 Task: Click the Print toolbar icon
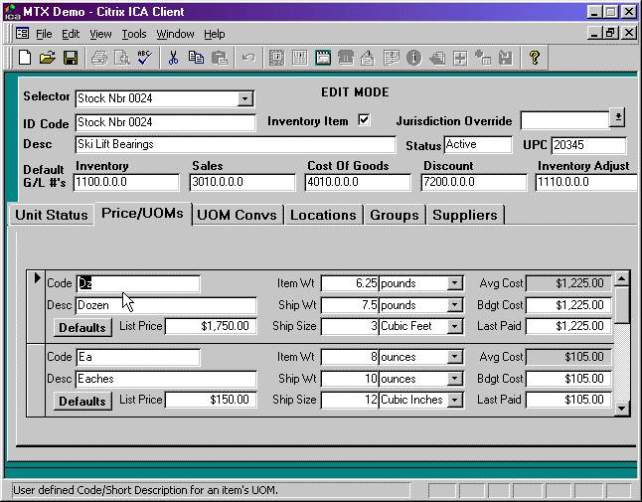[99, 58]
